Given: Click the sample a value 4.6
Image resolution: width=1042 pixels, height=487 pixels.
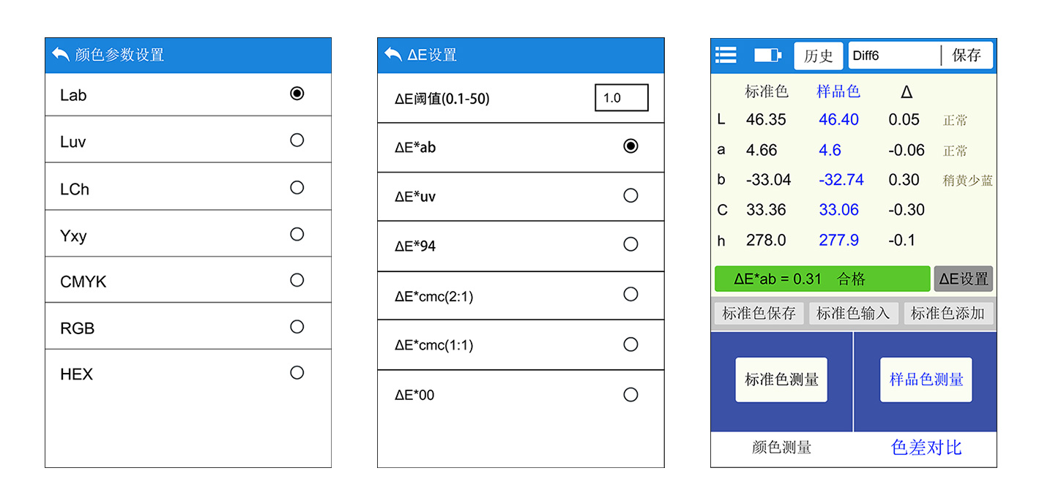Looking at the screenshot, I should [x=830, y=150].
